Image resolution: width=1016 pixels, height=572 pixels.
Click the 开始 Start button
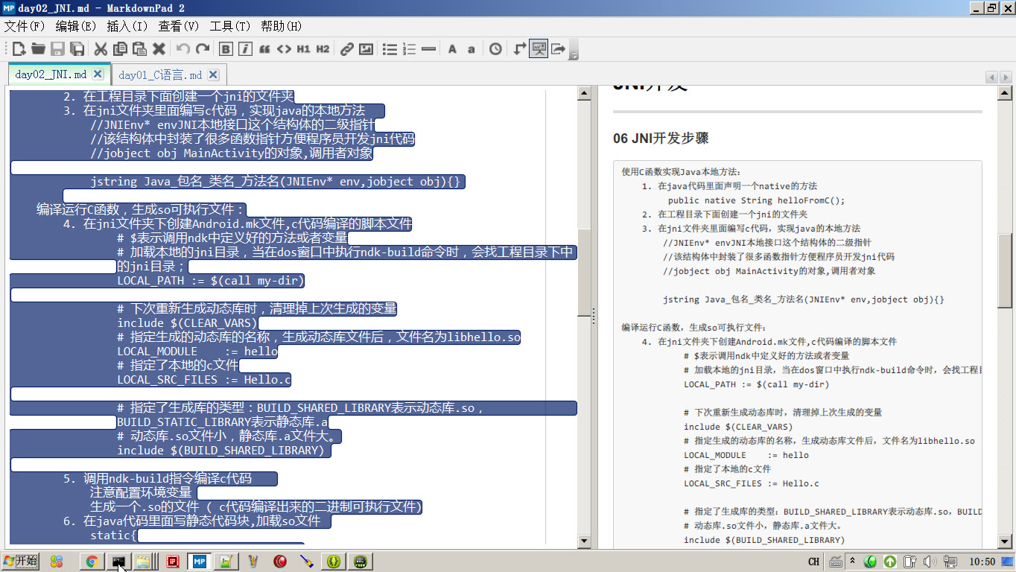click(20, 561)
